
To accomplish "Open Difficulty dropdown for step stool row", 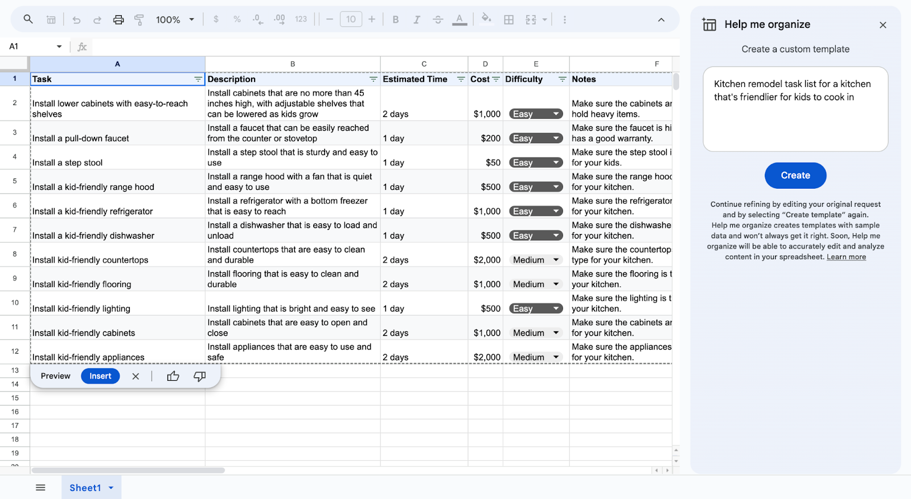I will [536, 163].
